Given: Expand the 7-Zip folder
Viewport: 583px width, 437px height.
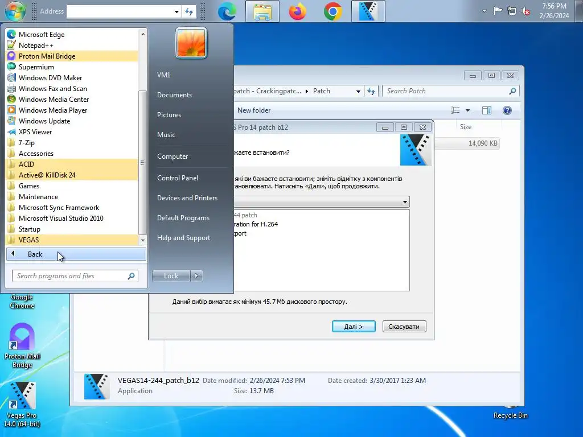Looking at the screenshot, I should pos(72,143).
